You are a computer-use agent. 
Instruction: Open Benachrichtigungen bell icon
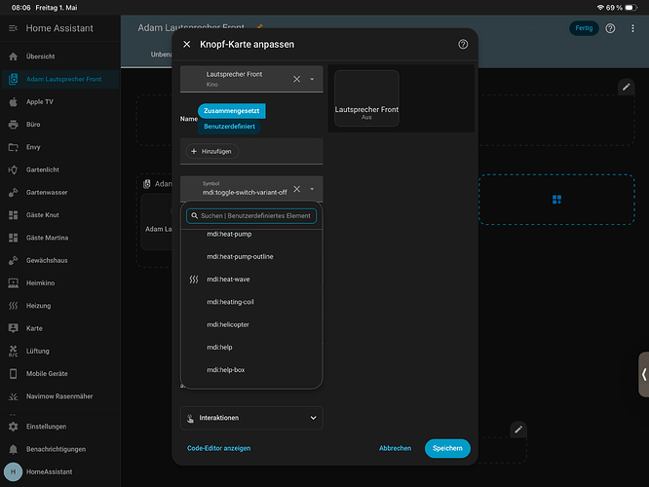pyautogui.click(x=14, y=449)
